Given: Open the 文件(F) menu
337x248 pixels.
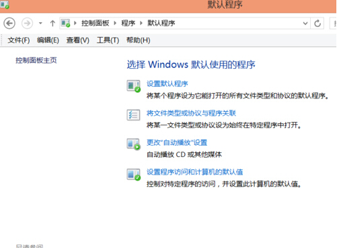Looking at the screenshot, I should (x=19, y=40).
